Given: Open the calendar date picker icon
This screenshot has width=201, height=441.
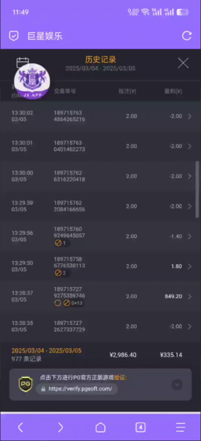Looking at the screenshot, I should click(x=23, y=63).
